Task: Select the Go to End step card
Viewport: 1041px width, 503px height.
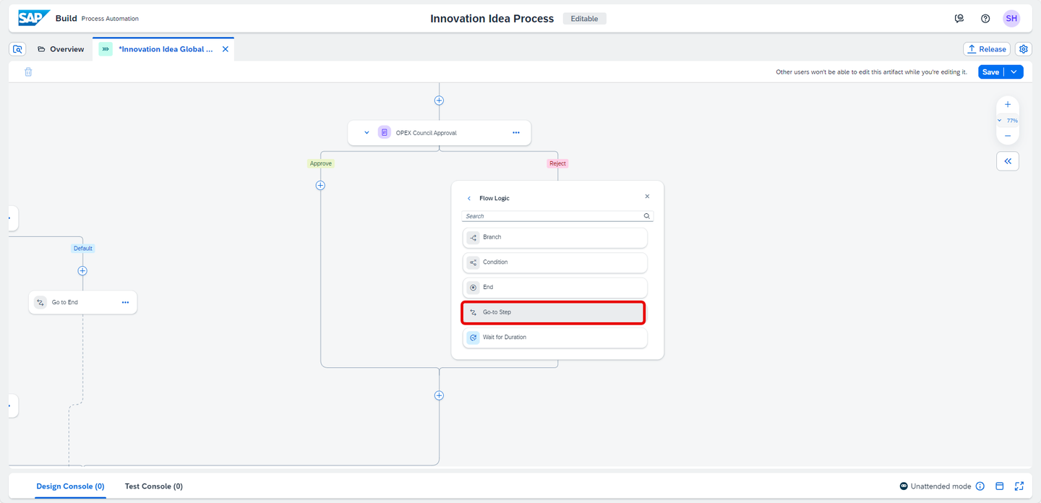Action: tap(82, 302)
